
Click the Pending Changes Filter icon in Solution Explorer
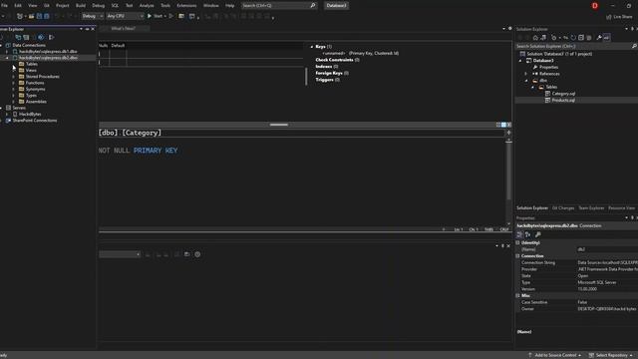point(554,38)
